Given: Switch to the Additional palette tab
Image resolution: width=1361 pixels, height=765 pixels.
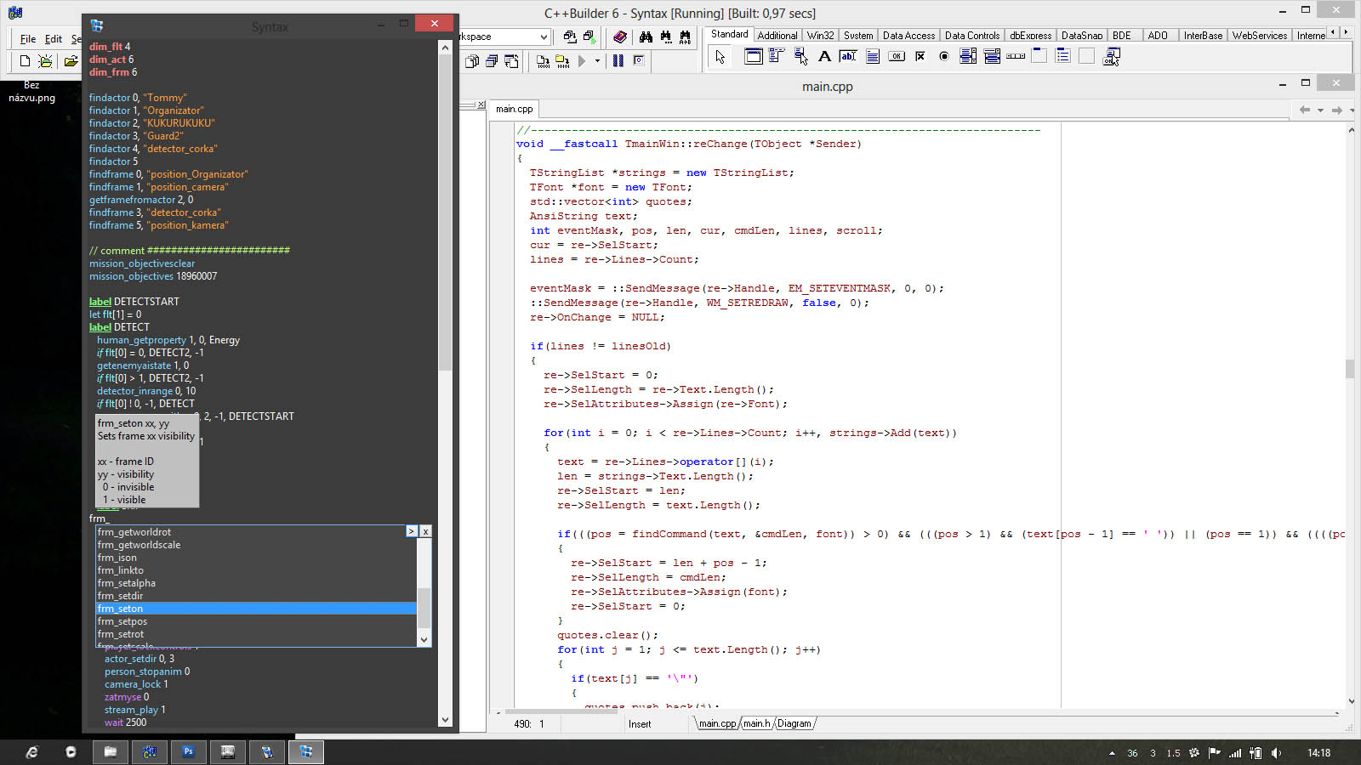Looking at the screenshot, I should [x=777, y=35].
